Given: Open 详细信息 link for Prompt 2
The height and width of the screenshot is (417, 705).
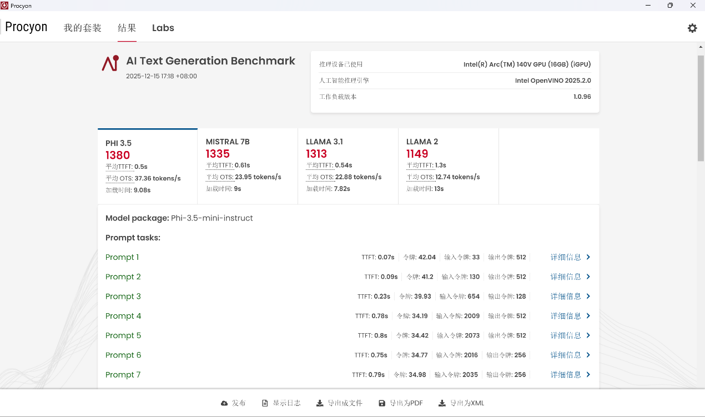Looking at the screenshot, I should (x=566, y=277).
